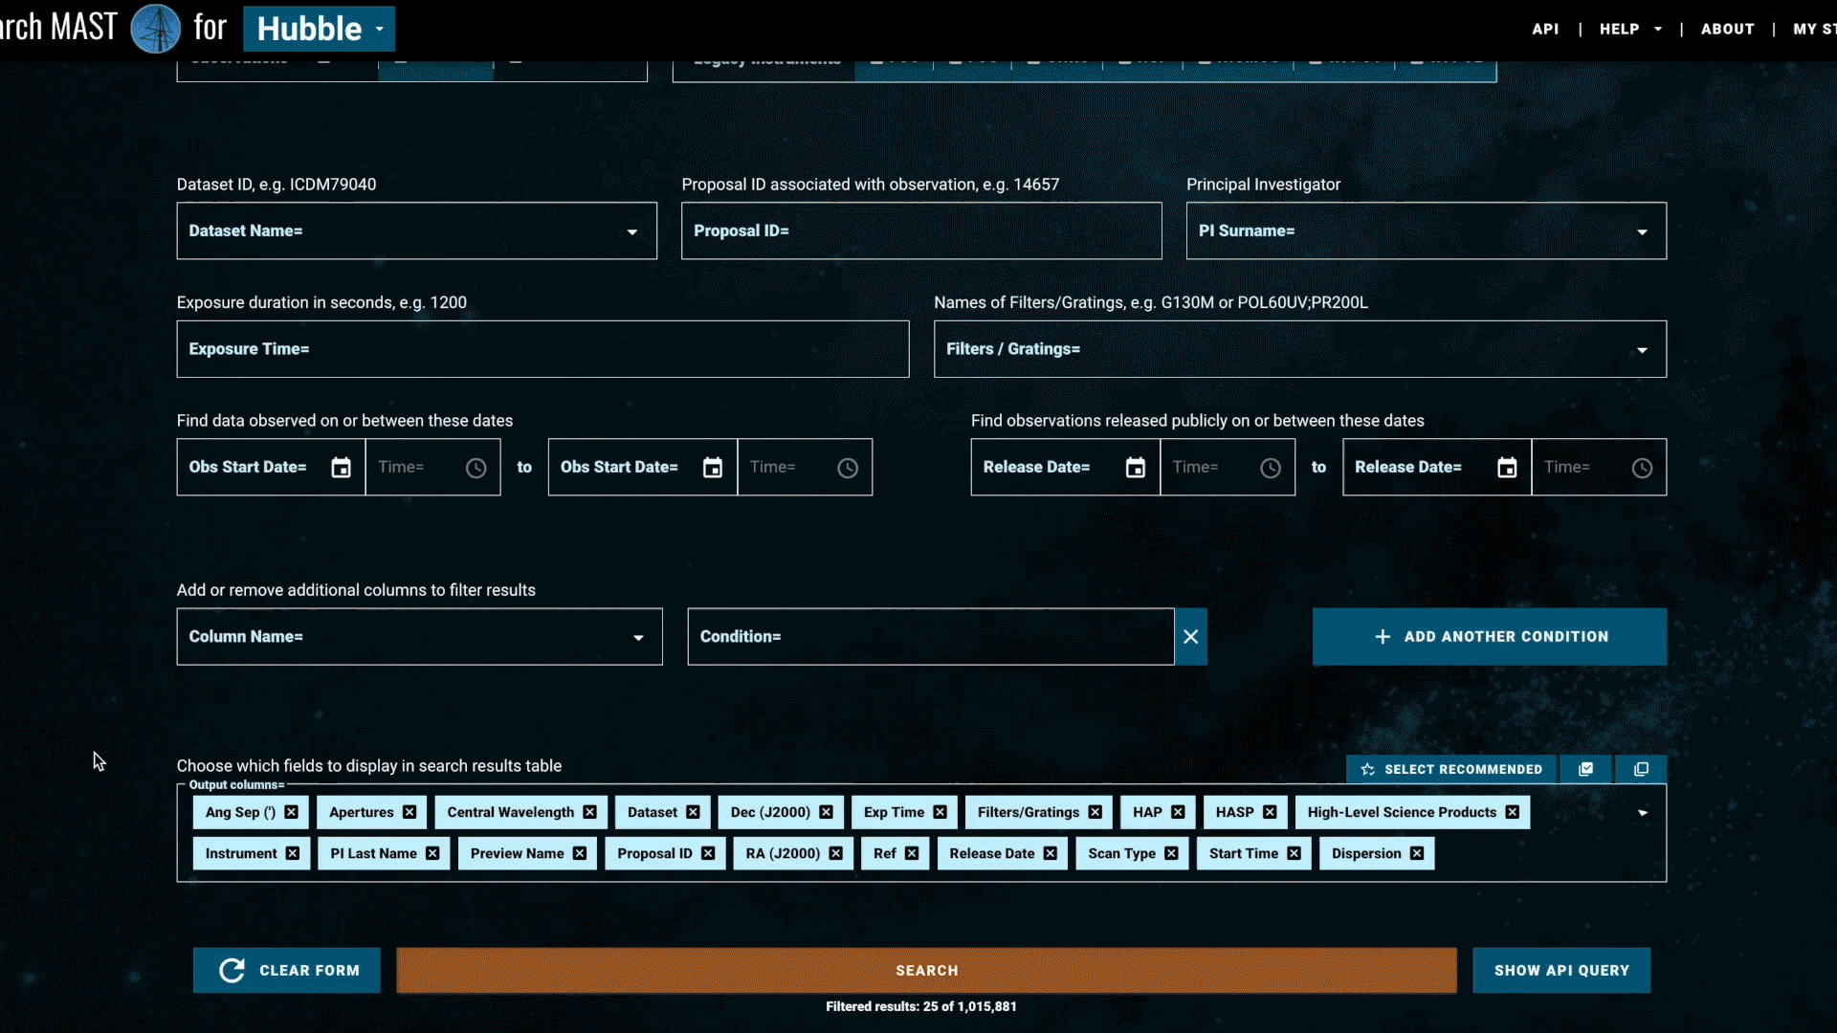Open calendar for first Release Date

pyautogui.click(x=1136, y=468)
